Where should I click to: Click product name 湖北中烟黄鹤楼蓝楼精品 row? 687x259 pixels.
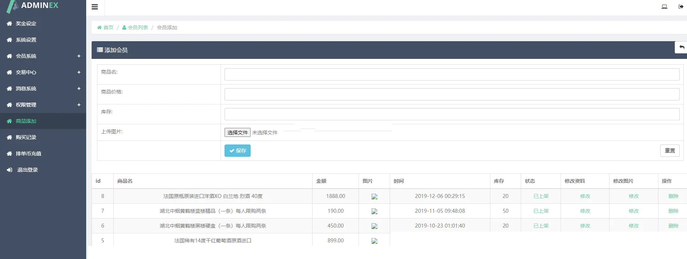tap(213, 211)
